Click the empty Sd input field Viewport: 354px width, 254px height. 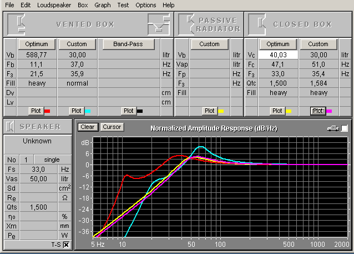click(x=38, y=188)
